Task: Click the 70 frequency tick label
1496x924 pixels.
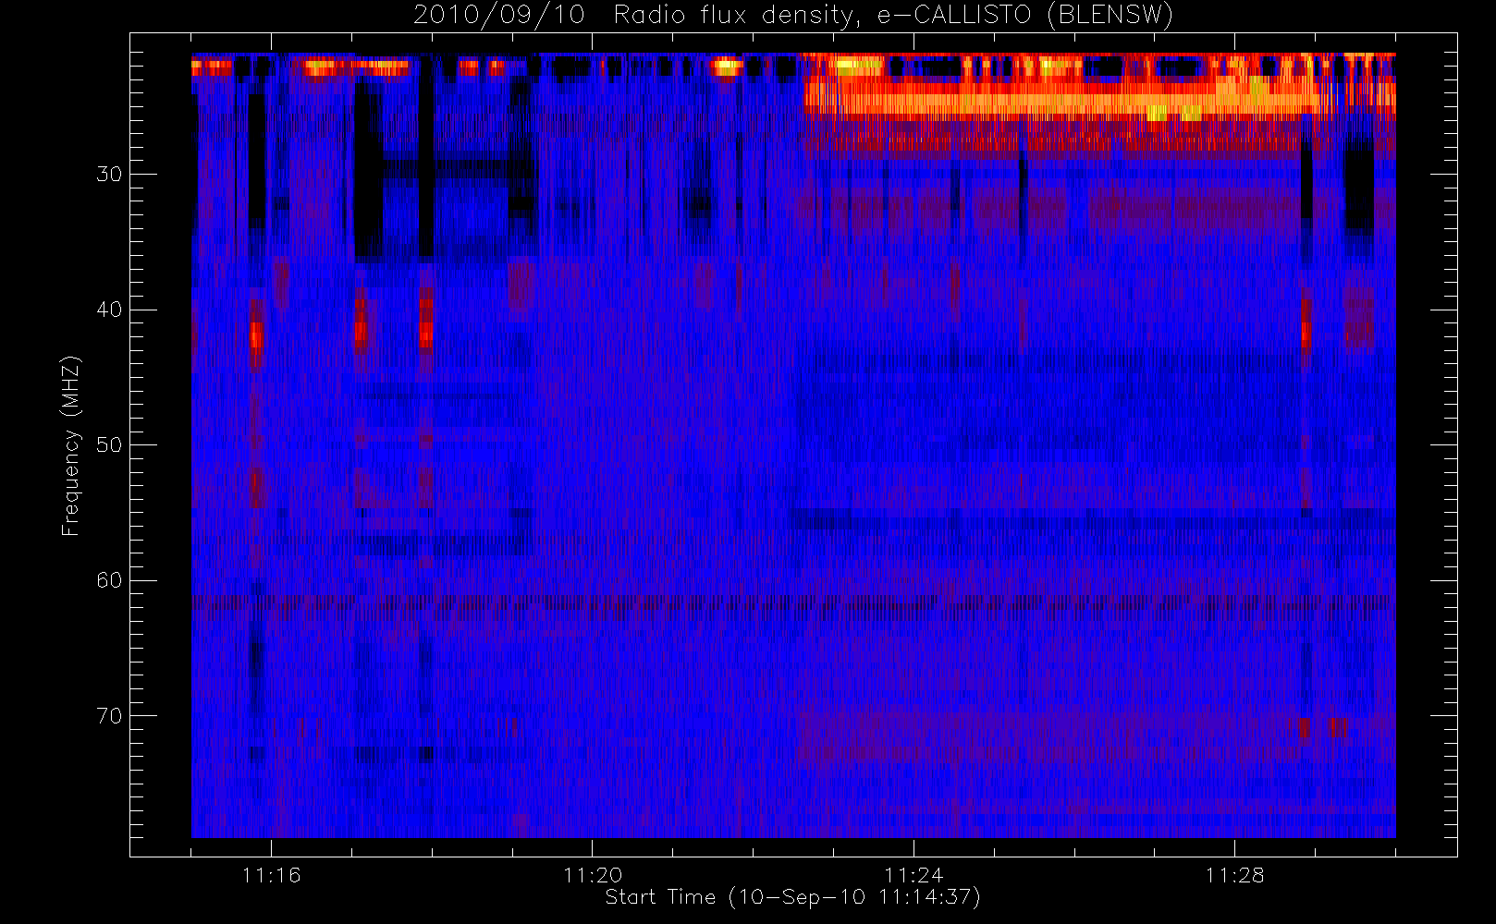Action: point(109,716)
